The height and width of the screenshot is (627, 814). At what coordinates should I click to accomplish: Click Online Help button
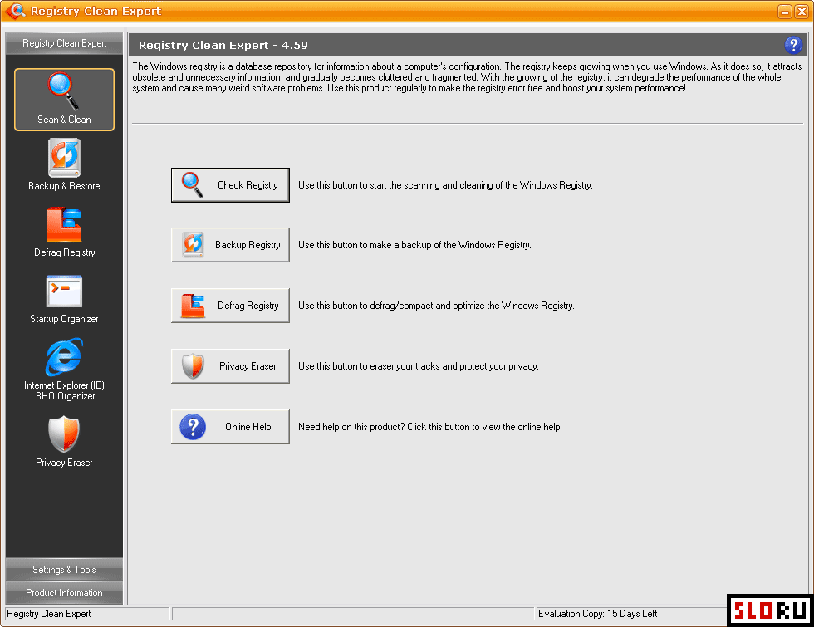click(231, 427)
